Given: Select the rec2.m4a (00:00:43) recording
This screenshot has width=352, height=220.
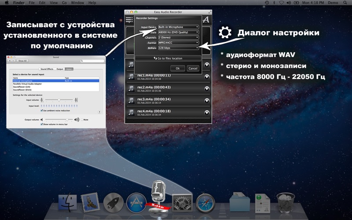Looking at the screenshot, I should (168, 89).
